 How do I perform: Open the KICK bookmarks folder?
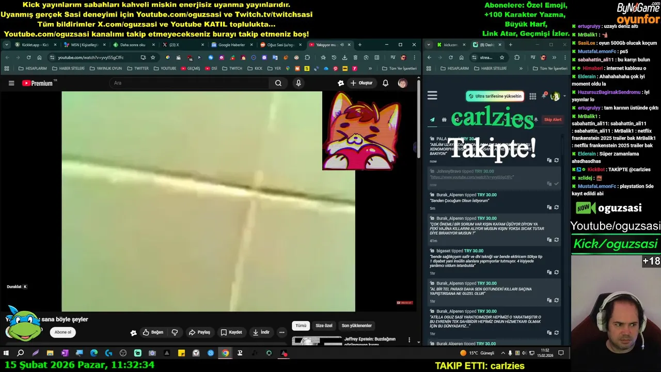[255, 68]
